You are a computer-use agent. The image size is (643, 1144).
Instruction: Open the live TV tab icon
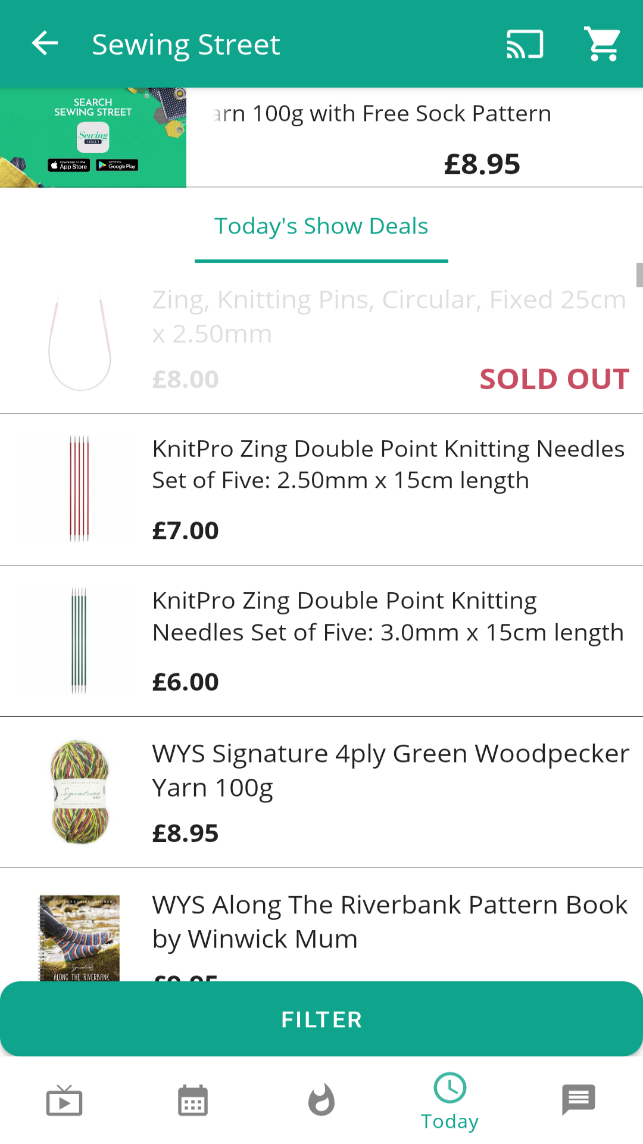point(64,1101)
